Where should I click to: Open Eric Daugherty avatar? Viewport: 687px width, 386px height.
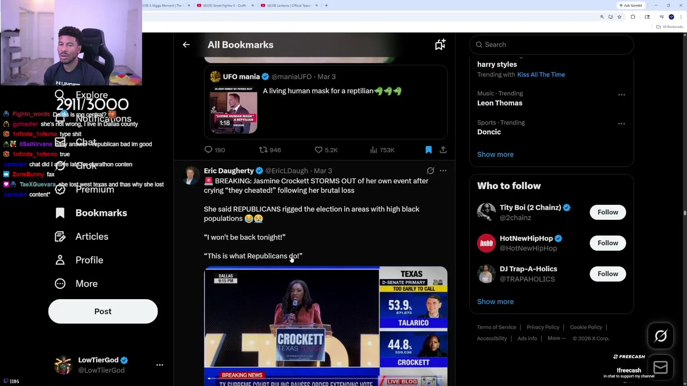click(x=189, y=175)
